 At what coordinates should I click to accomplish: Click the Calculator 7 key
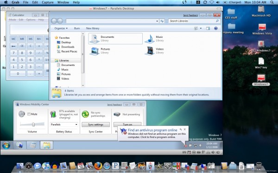pos(13,53)
